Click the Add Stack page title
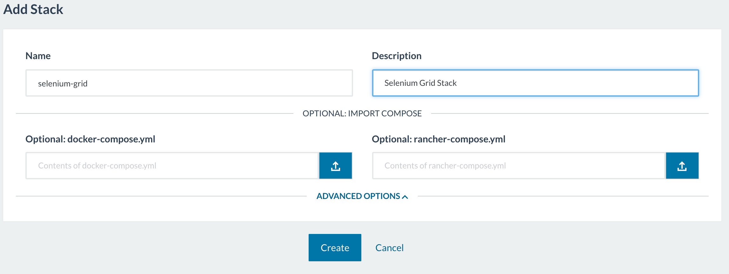Image resolution: width=729 pixels, height=274 pixels. pos(33,10)
